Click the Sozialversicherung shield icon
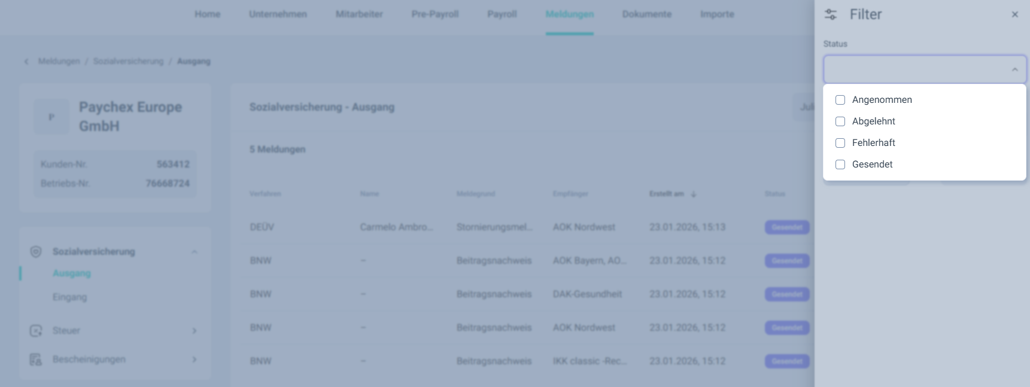The width and height of the screenshot is (1030, 387). (36, 252)
